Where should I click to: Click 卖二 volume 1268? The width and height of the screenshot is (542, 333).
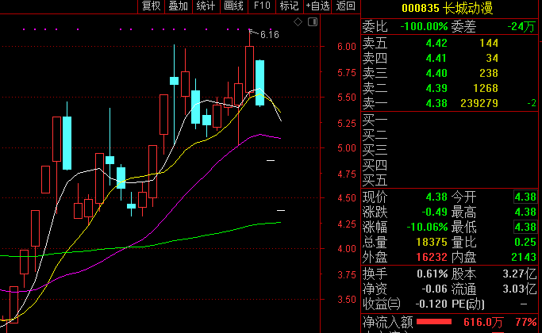click(x=486, y=89)
